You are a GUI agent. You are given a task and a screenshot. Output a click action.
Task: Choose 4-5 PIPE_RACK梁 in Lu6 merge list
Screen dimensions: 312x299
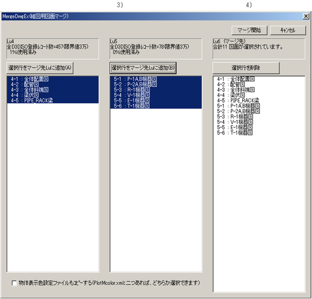coord(240,101)
